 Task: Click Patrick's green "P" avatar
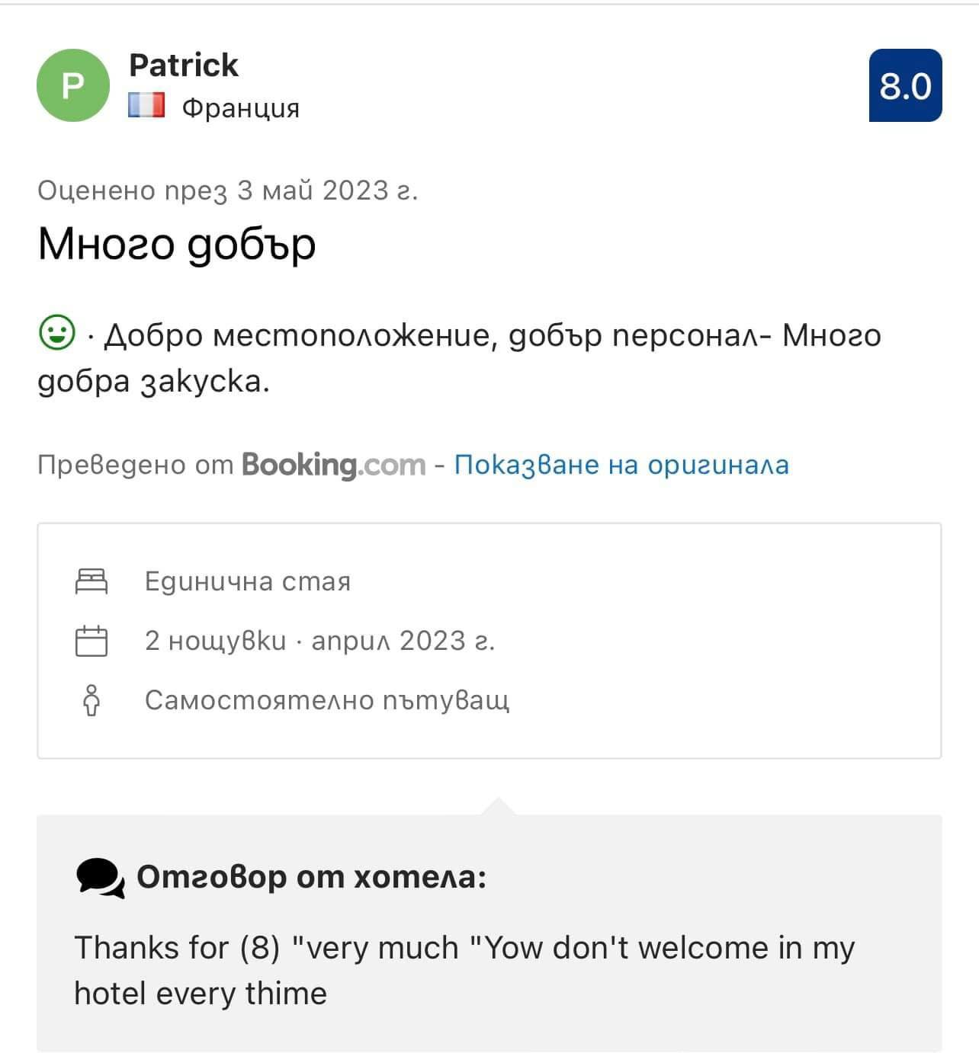(73, 85)
